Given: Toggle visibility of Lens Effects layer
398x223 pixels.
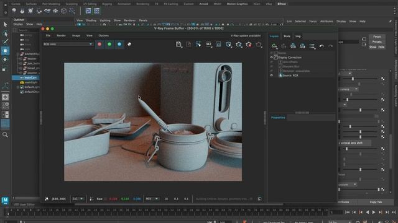Looking at the screenshot, I should [271, 62].
